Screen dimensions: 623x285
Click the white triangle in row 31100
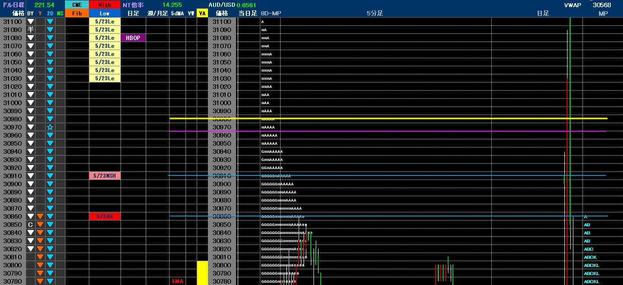point(31,22)
